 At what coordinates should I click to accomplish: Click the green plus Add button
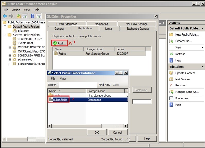click(x=60, y=43)
